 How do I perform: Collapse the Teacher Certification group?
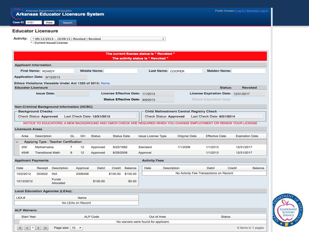point(17,142)
